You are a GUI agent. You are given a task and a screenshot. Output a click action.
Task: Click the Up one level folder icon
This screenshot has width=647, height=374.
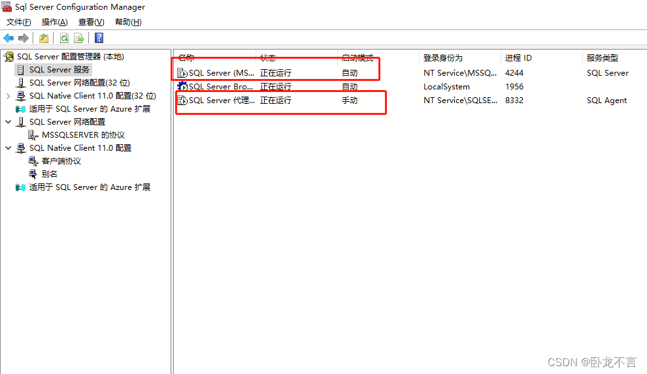pos(44,39)
